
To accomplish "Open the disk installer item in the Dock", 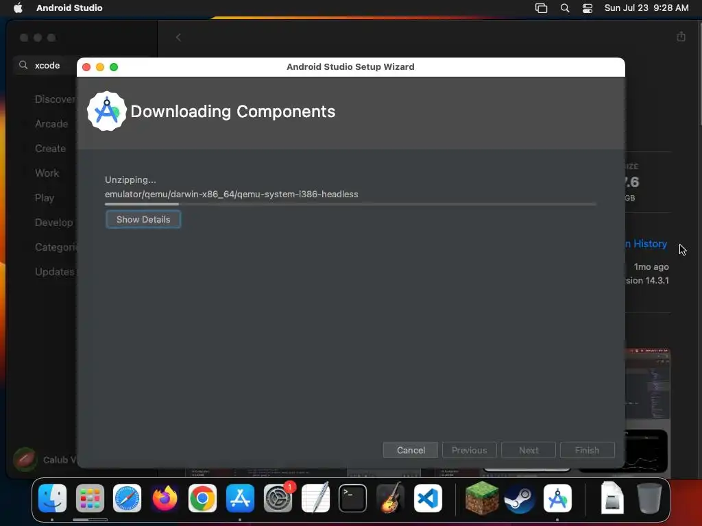I will 612,497.
